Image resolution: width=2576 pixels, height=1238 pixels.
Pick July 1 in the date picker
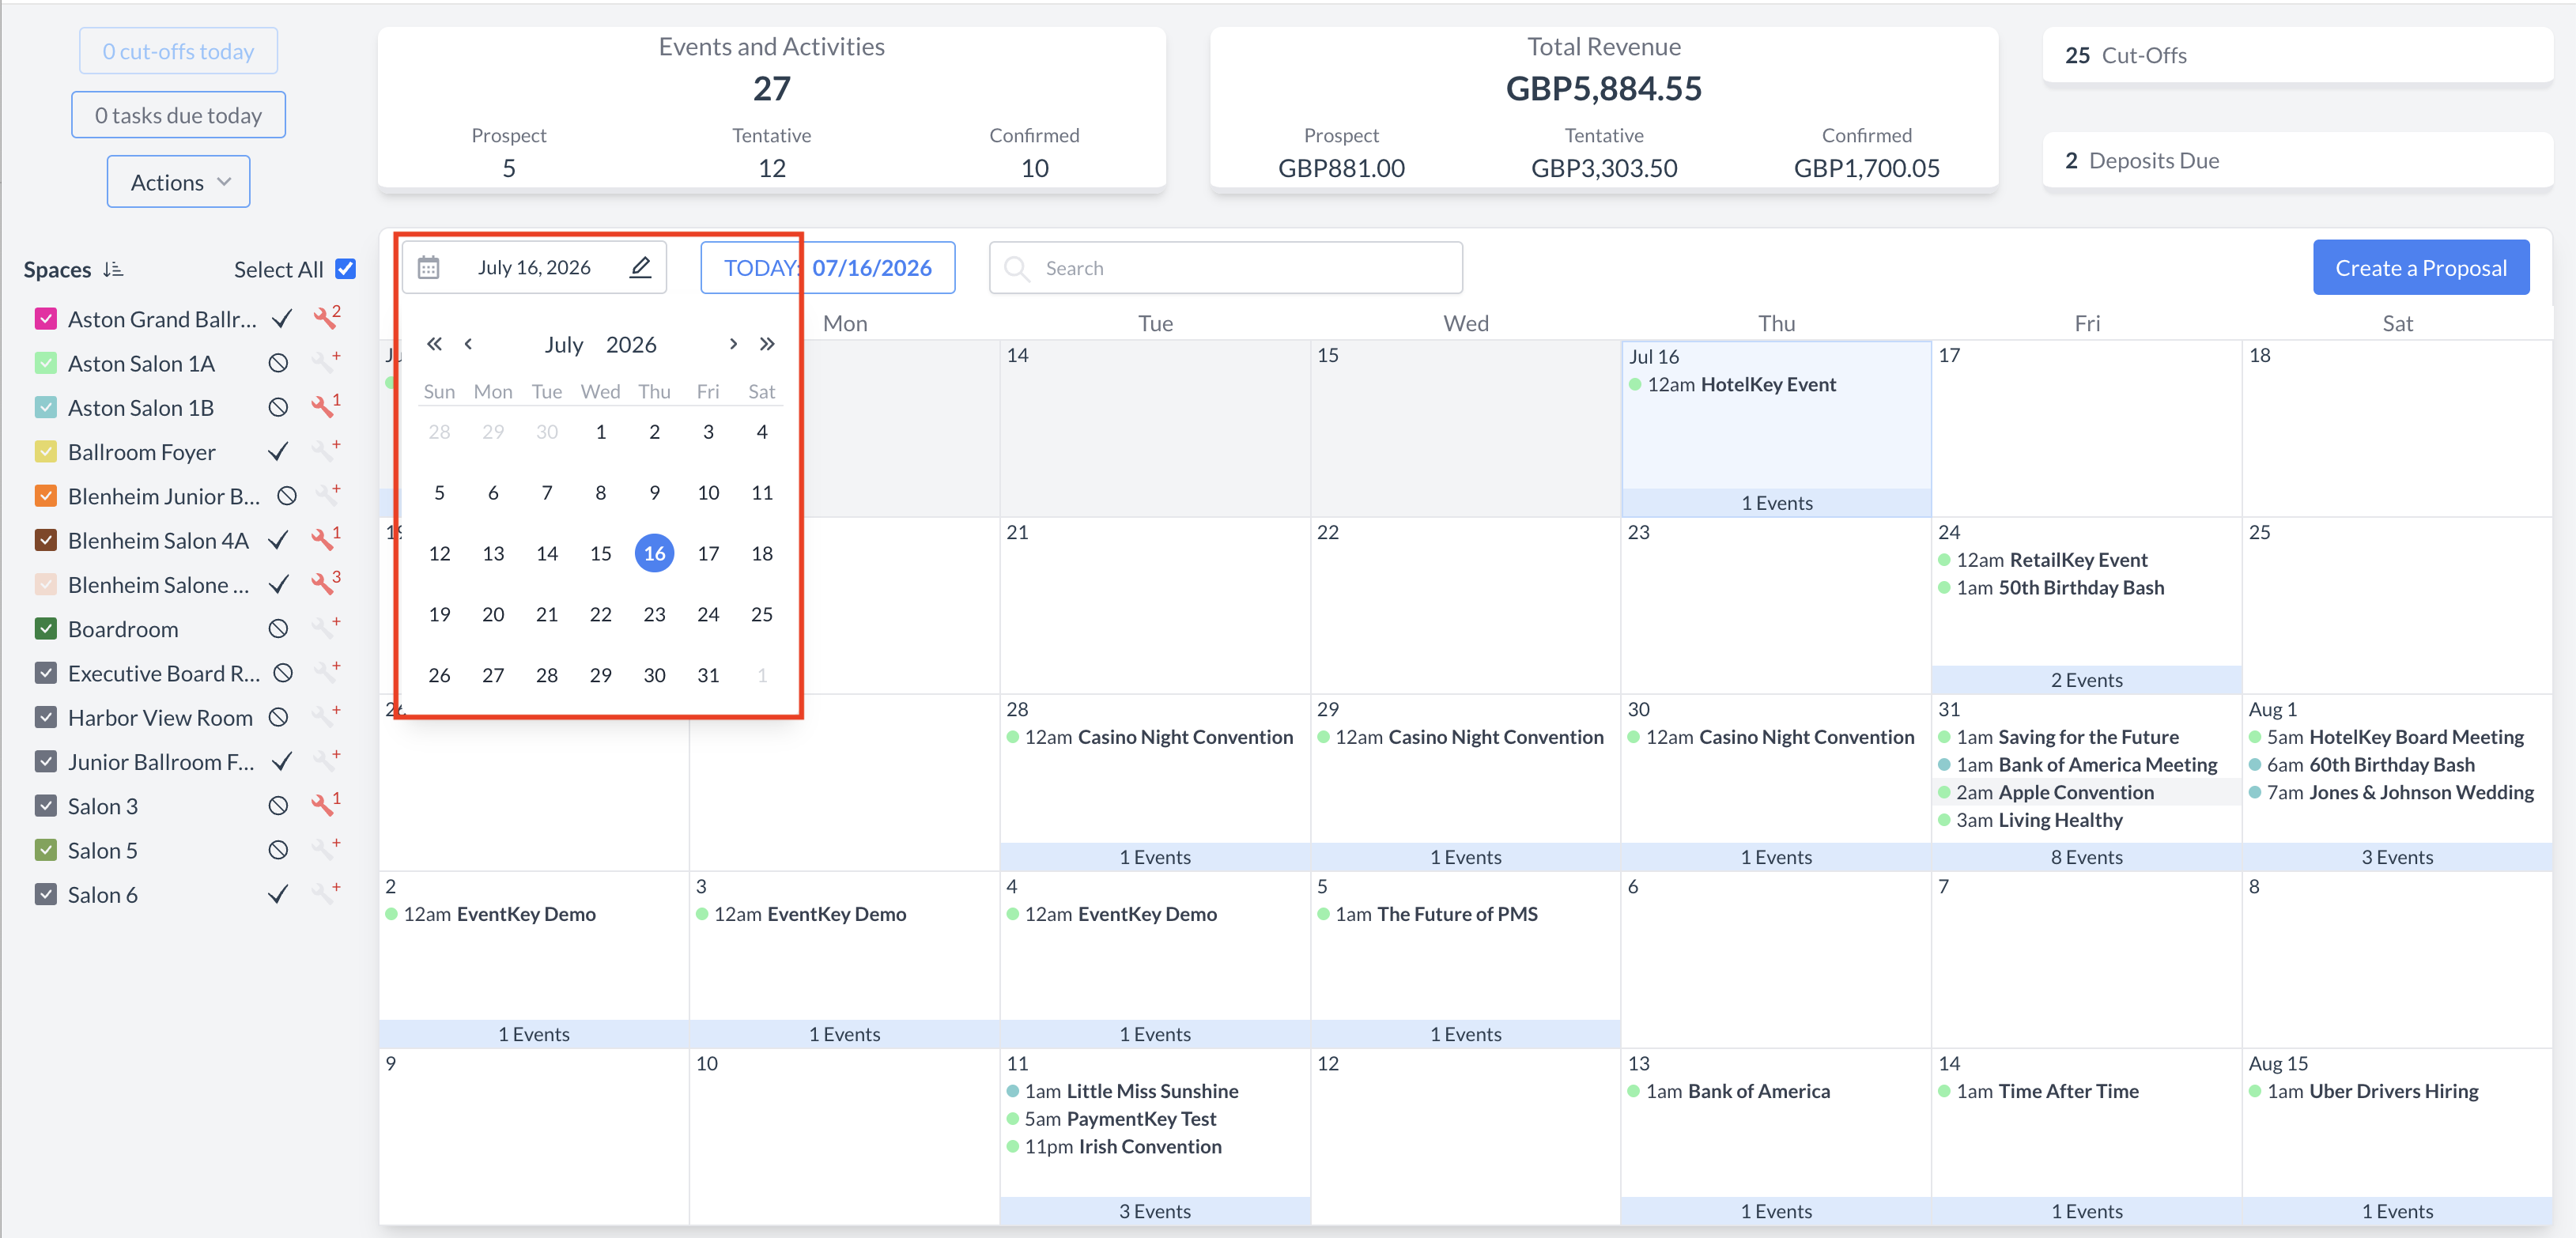pyautogui.click(x=600, y=431)
